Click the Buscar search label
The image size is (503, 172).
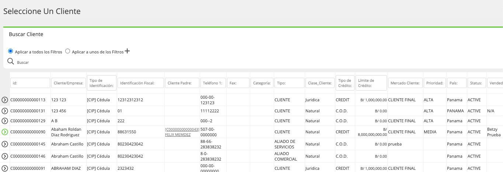coord(23,63)
